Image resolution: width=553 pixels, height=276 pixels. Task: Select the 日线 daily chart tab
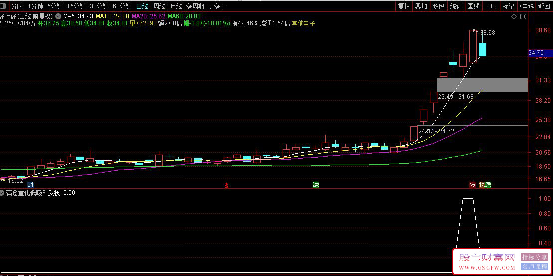click(x=142, y=6)
